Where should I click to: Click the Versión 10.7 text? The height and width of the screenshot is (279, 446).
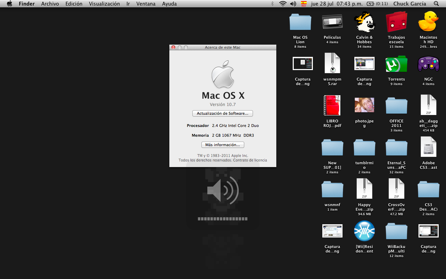click(223, 105)
